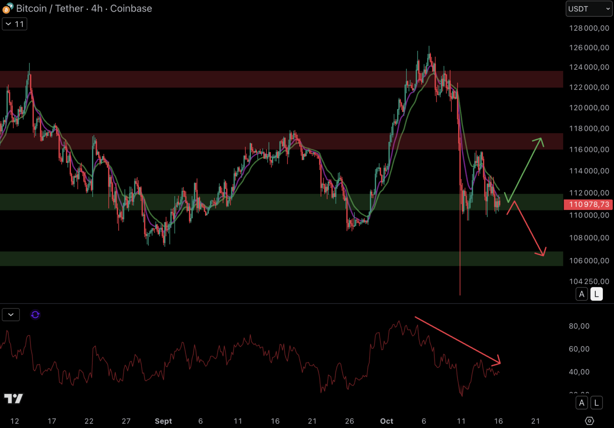Toggle auto scale A on main price pane
The image size is (614, 428).
581,294
